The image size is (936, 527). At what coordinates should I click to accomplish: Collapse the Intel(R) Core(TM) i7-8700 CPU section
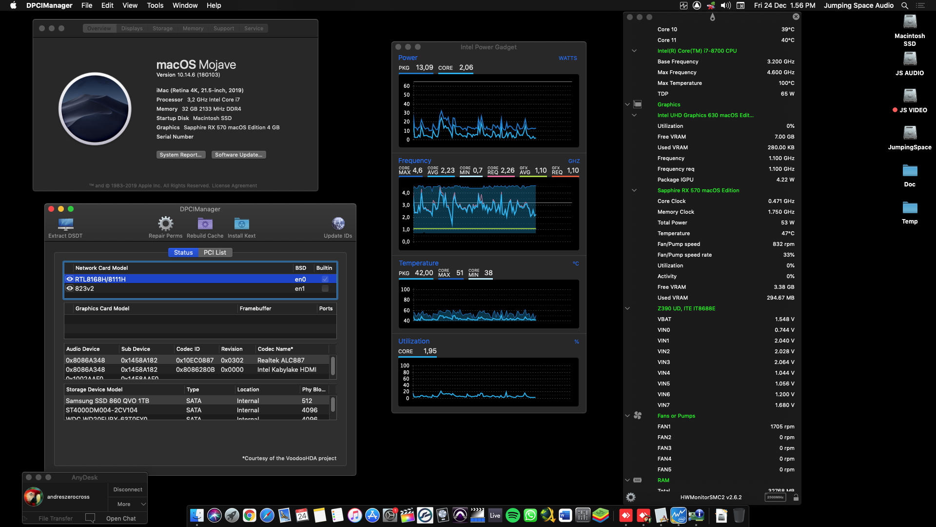(x=634, y=50)
